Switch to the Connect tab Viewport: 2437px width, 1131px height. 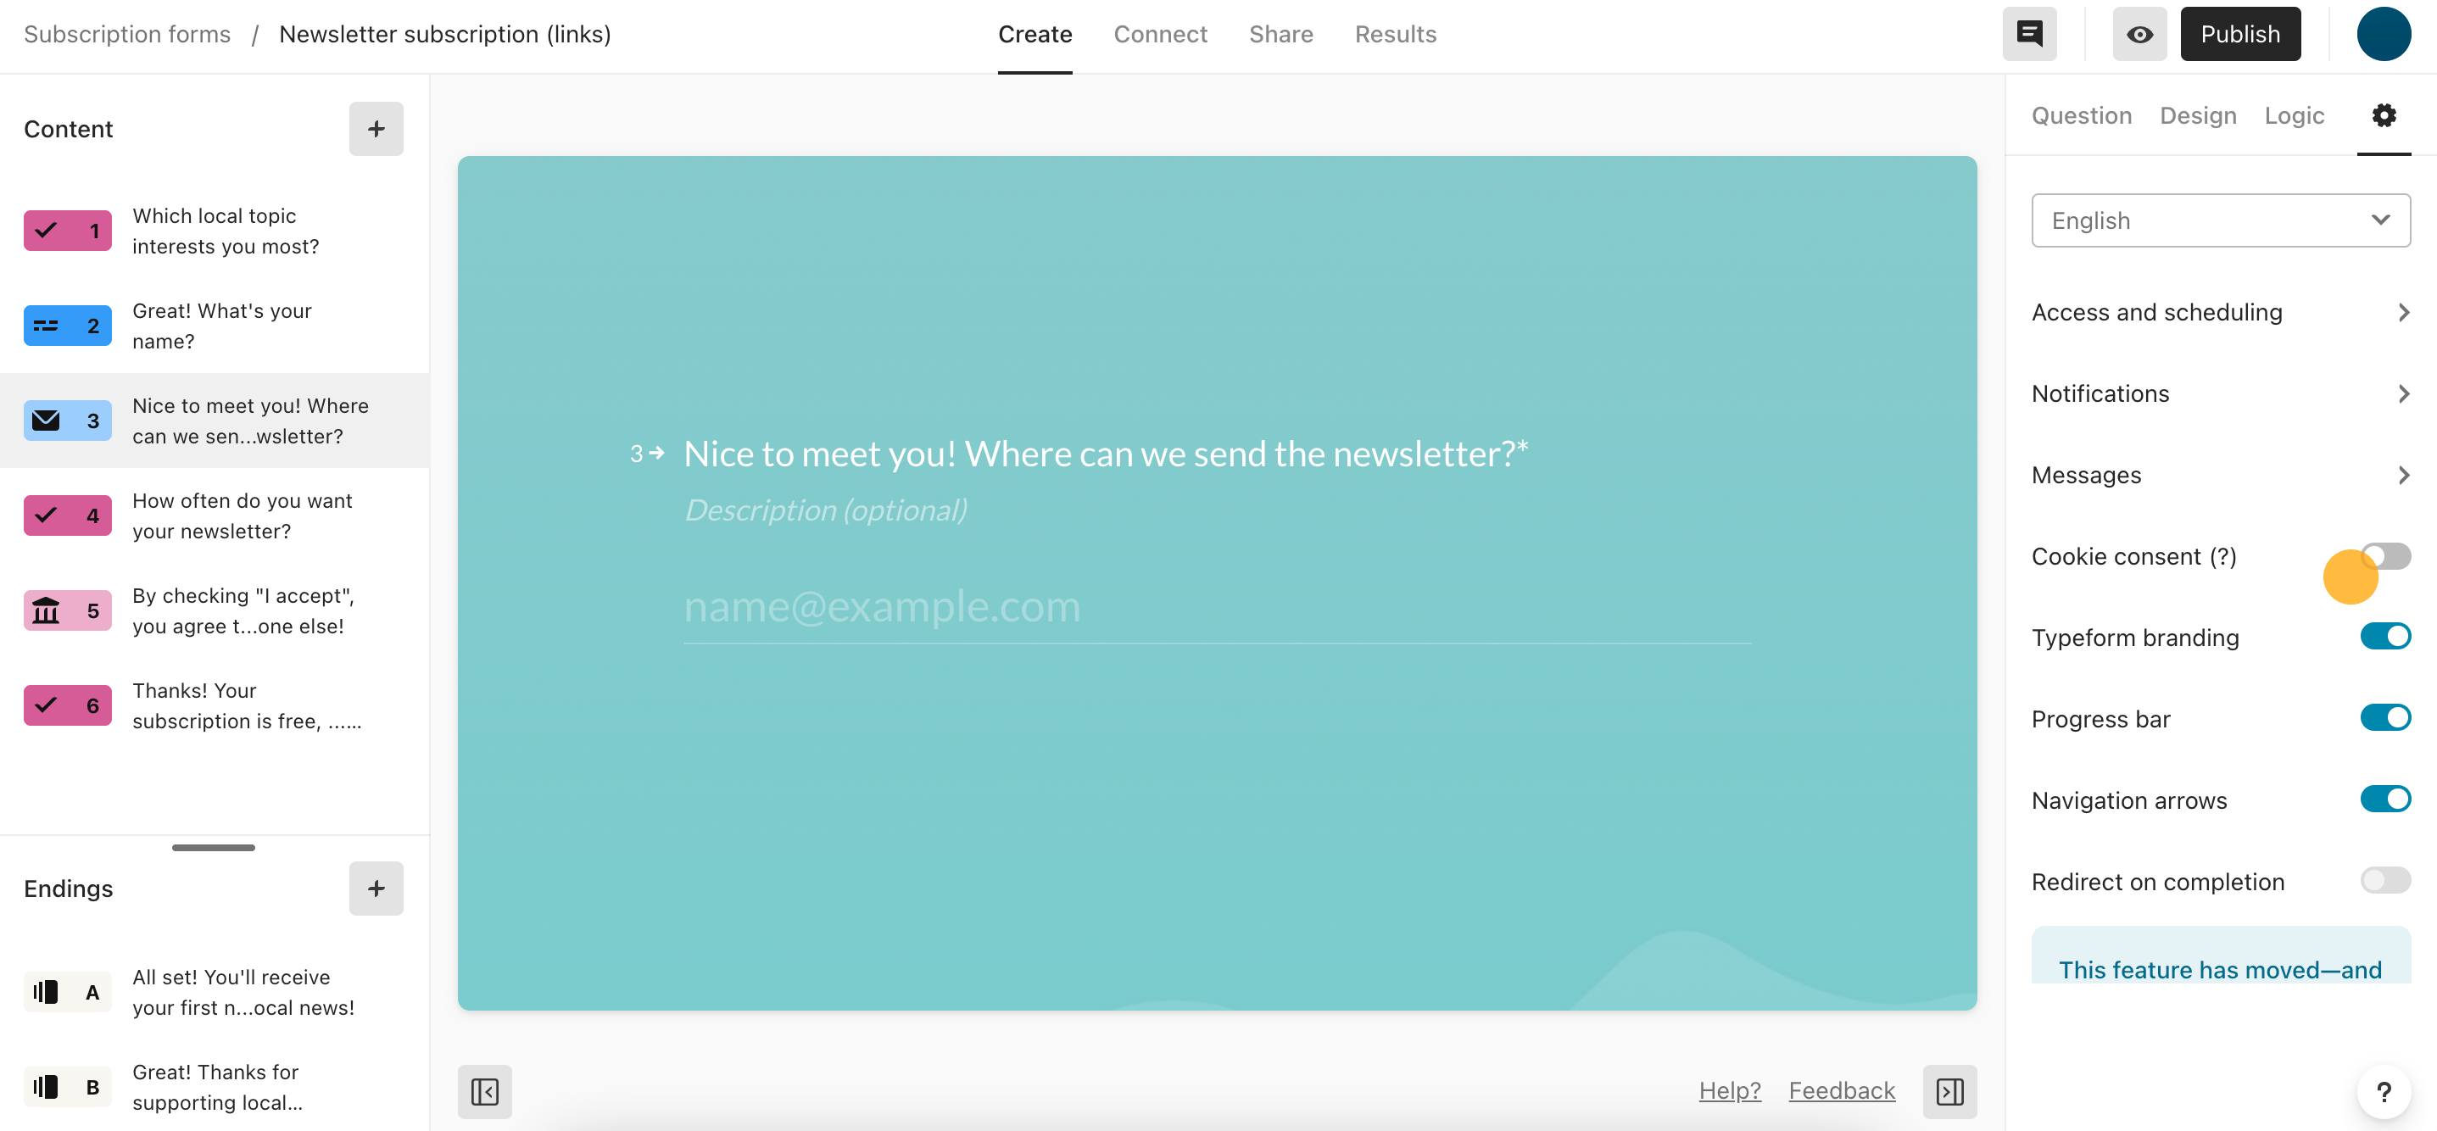pyautogui.click(x=1160, y=34)
